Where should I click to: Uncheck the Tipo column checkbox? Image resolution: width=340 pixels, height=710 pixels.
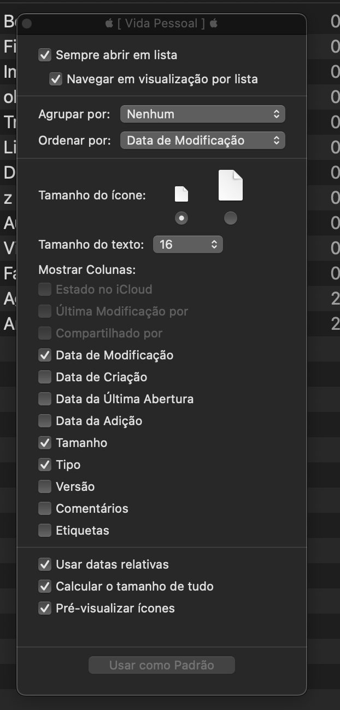pos(45,465)
